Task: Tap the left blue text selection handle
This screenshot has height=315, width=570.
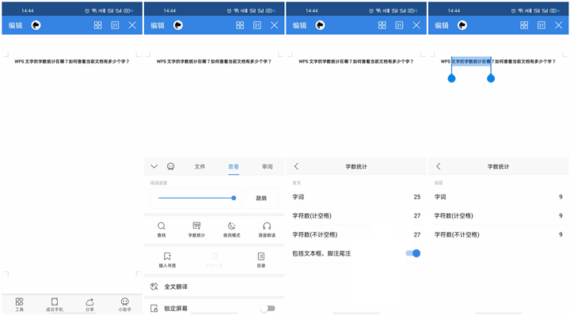Action: pyautogui.click(x=451, y=78)
